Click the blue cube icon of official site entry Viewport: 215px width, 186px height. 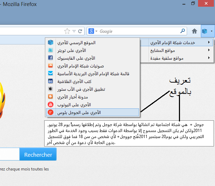coord(51,42)
